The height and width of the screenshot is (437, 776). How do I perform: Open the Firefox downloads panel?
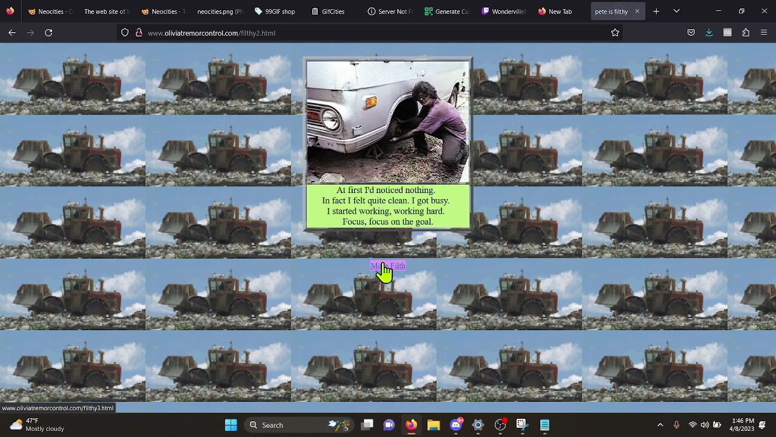point(709,33)
